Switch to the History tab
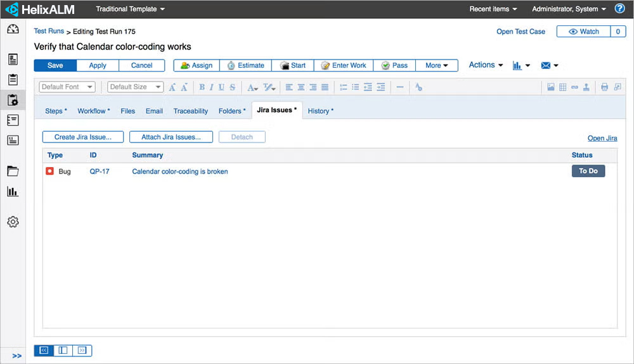634x364 pixels. click(x=320, y=111)
